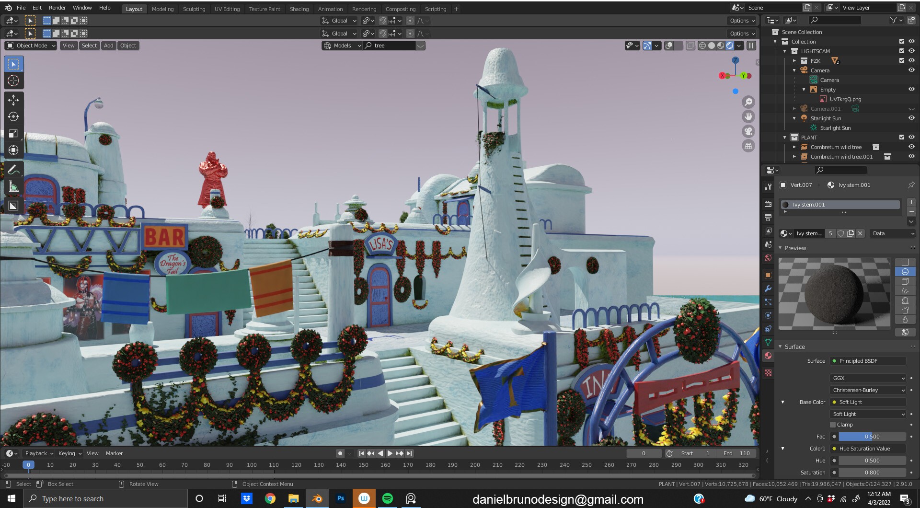Screen dimensions: 920x508
Task: Click the 3D Cursor tool
Action: (13, 81)
